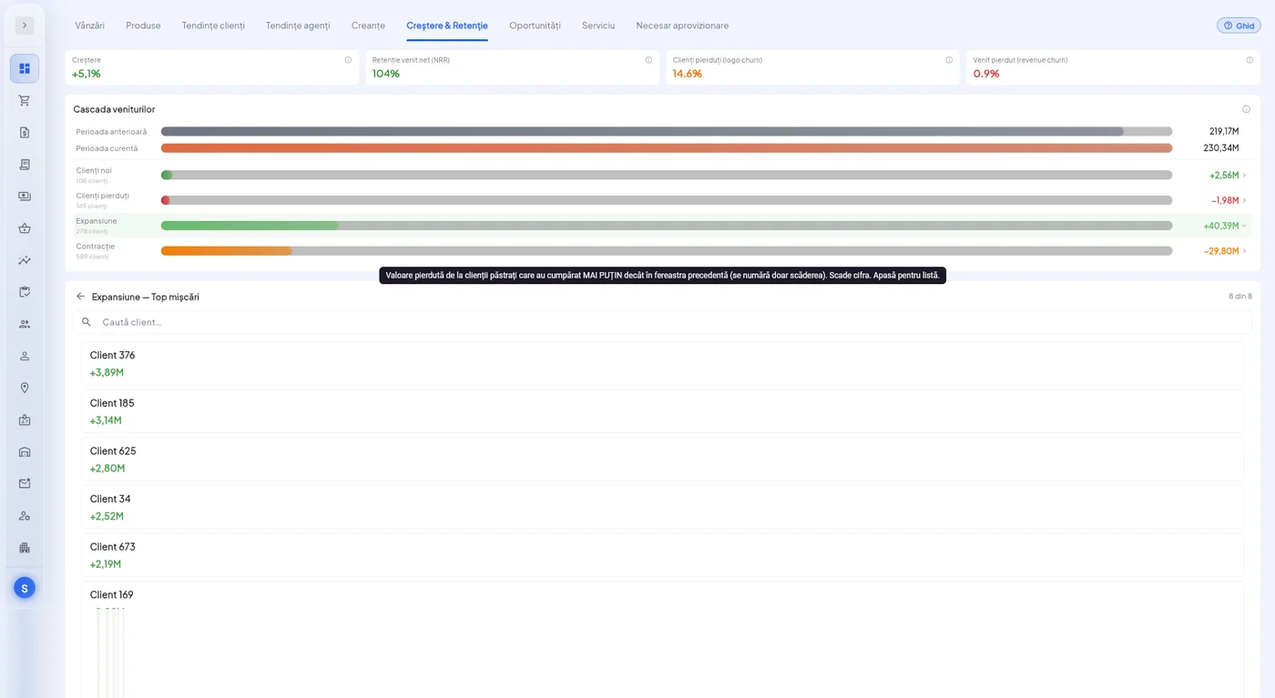Open the location pin sidebar icon
Viewport: 1275px width, 698px height.
point(25,388)
